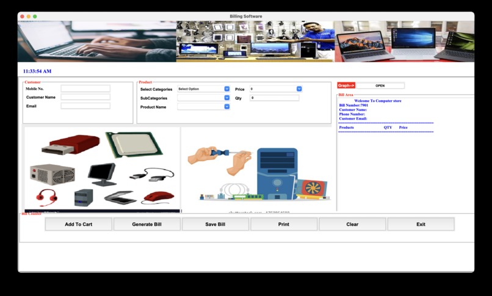Click the Print button
The width and height of the screenshot is (492, 296).
point(284,224)
